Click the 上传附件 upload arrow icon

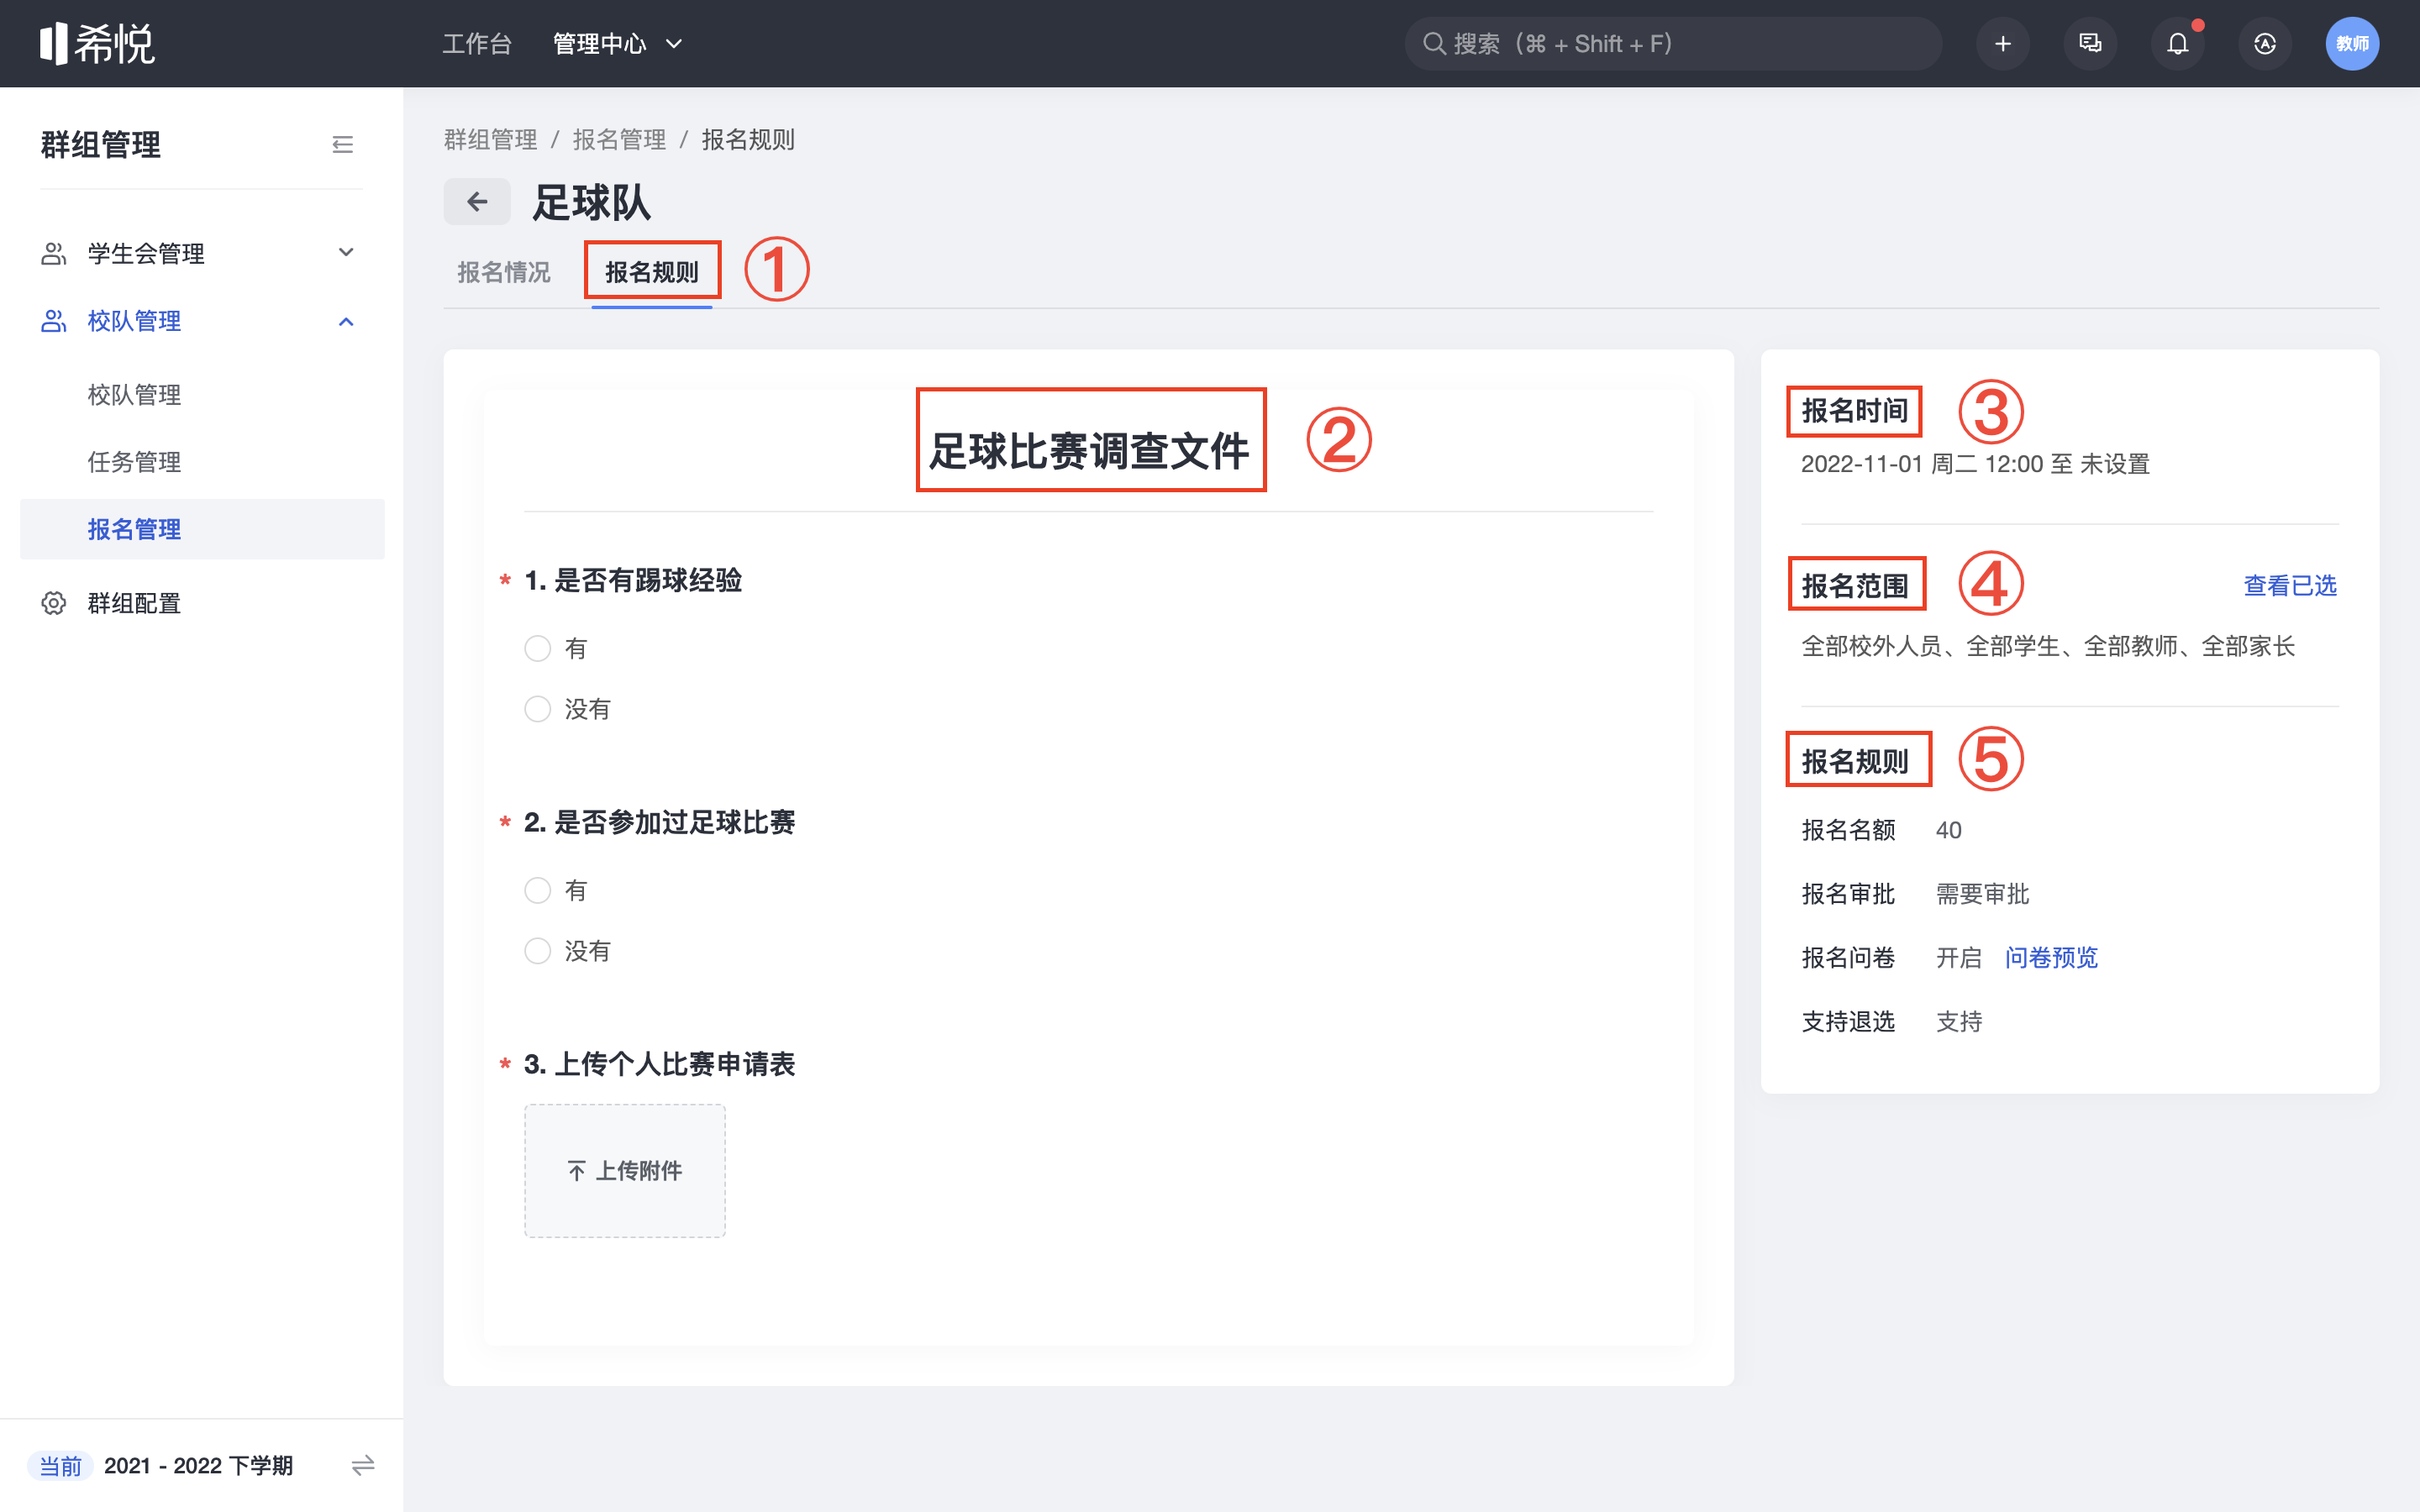[577, 1170]
